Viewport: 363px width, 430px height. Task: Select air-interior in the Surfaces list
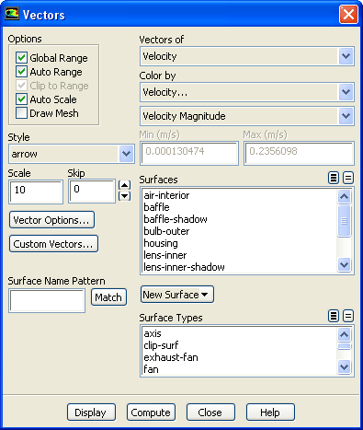click(x=239, y=195)
